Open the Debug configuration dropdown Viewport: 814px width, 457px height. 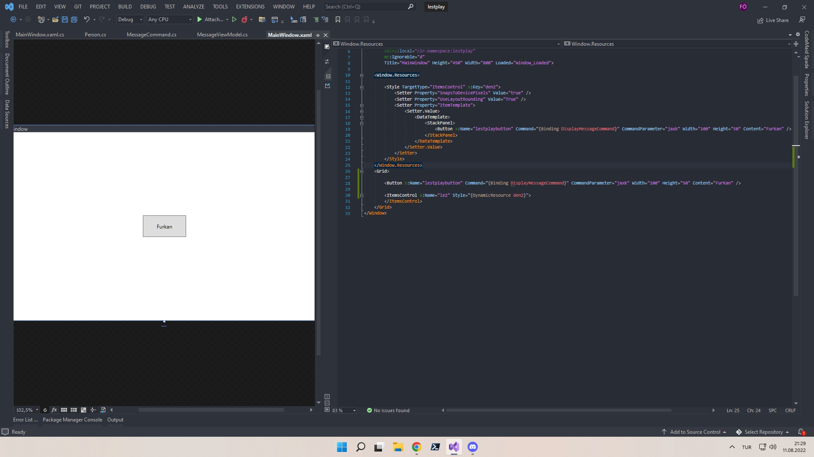pyautogui.click(x=130, y=19)
